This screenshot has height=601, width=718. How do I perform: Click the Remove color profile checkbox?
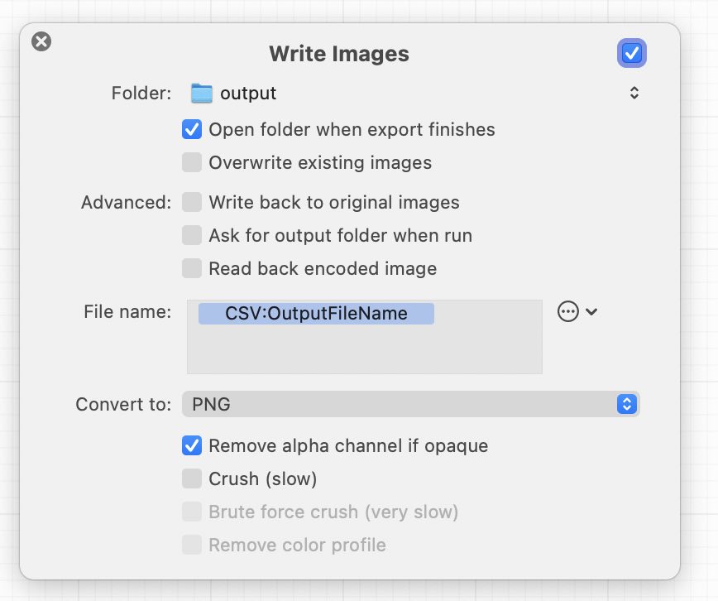pos(192,546)
